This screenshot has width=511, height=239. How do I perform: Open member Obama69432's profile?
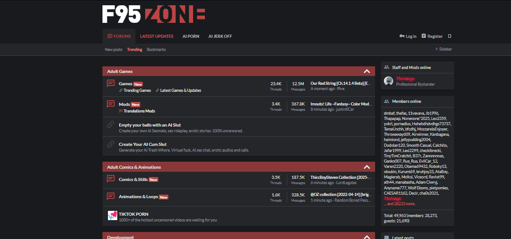[x=415, y=167]
